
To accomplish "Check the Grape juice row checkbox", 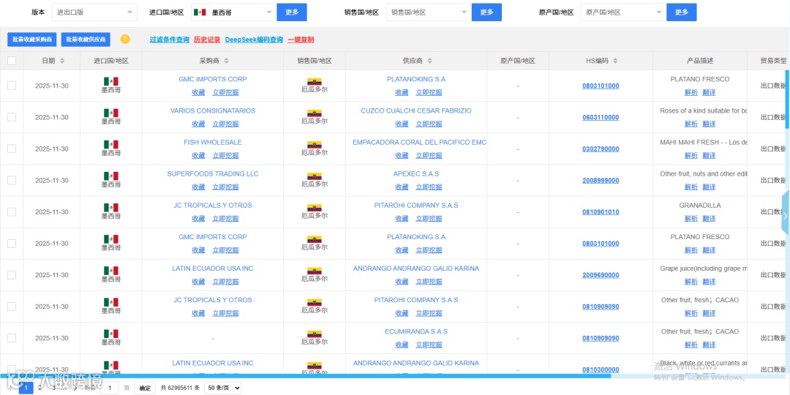I will point(12,275).
